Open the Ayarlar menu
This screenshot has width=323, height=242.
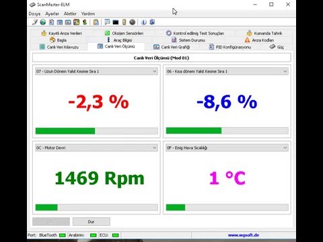(52, 13)
